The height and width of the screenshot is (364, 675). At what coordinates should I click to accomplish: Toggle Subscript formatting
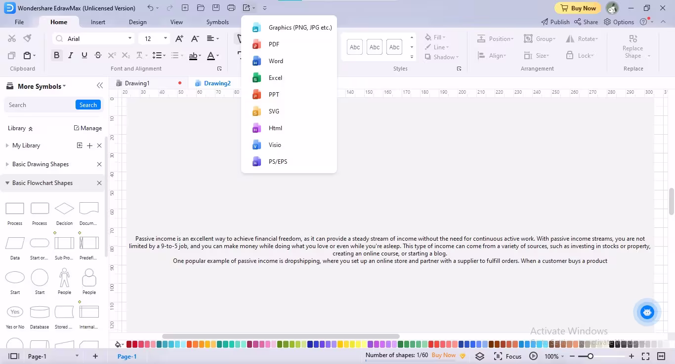(x=126, y=55)
